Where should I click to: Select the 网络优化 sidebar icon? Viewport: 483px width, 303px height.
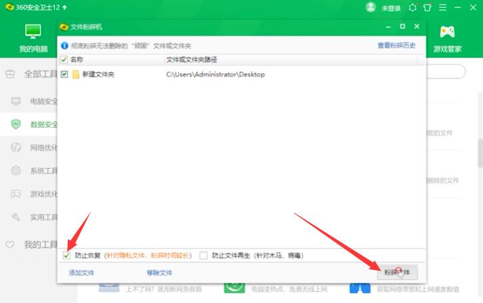pos(16,148)
